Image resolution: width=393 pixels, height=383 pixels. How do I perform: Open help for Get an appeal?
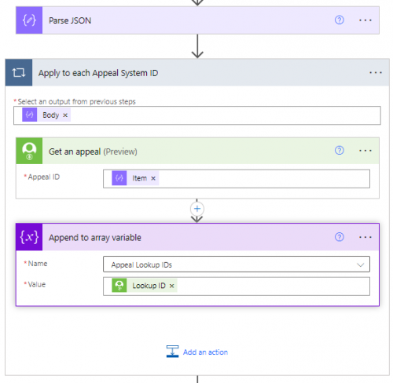click(x=340, y=151)
